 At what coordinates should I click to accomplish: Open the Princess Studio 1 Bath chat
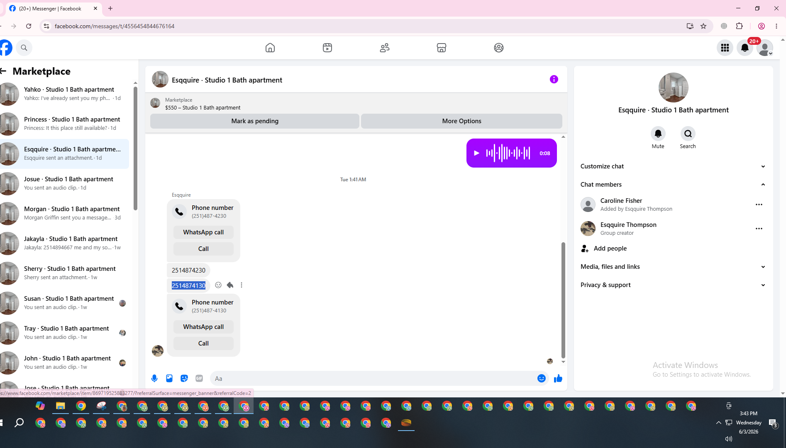click(x=64, y=124)
